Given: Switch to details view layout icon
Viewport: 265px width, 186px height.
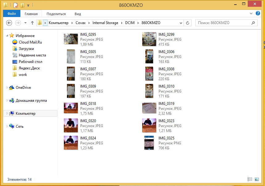Looking at the screenshot, I should click(x=250, y=179).
